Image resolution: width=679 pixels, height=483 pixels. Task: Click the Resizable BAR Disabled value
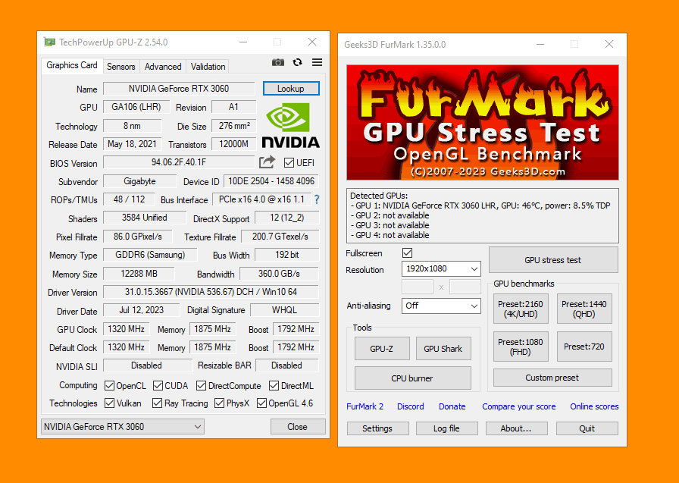287,365
